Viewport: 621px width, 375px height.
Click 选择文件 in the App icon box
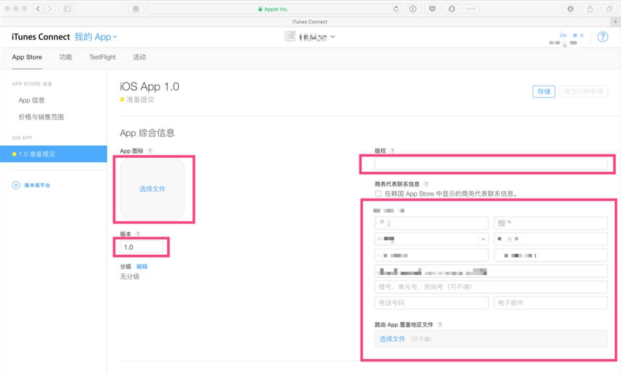coord(153,189)
